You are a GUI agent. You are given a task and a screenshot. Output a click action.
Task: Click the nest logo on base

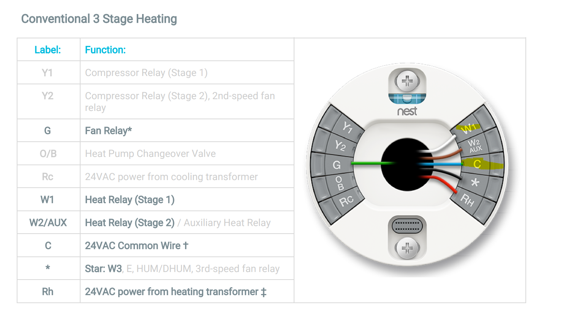point(407,111)
